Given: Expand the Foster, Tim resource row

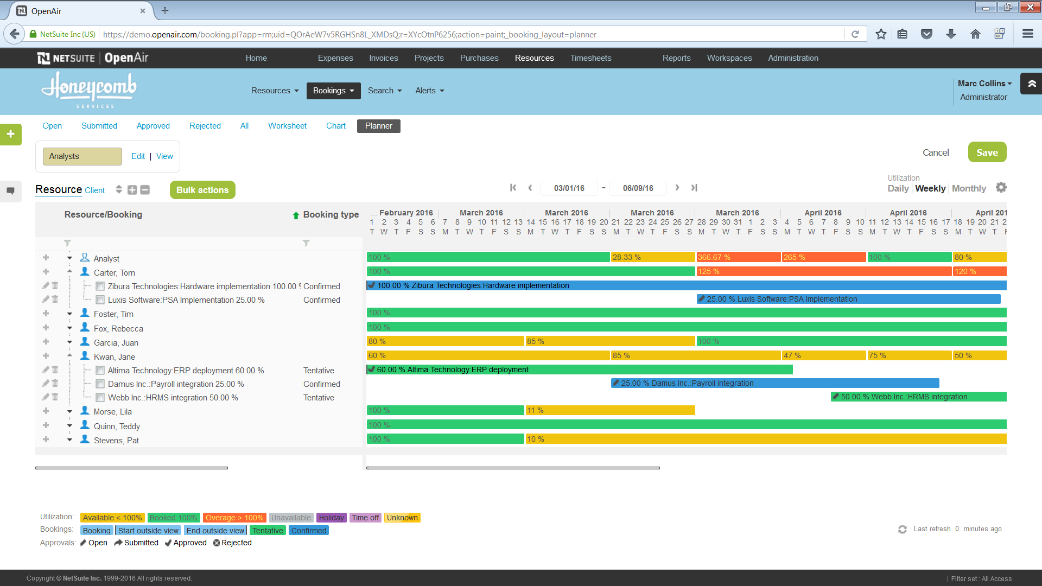Looking at the screenshot, I should (69, 314).
